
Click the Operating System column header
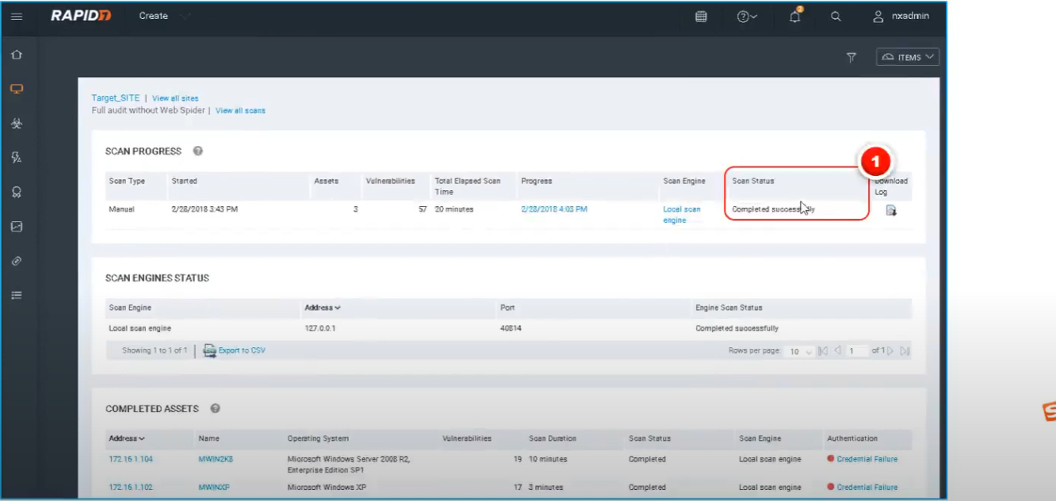coord(318,438)
